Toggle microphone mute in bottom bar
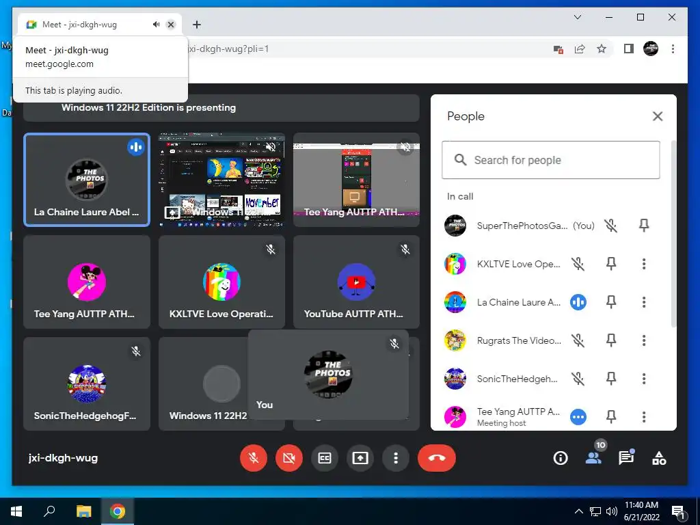Screen dimensions: 700x525 254,458
